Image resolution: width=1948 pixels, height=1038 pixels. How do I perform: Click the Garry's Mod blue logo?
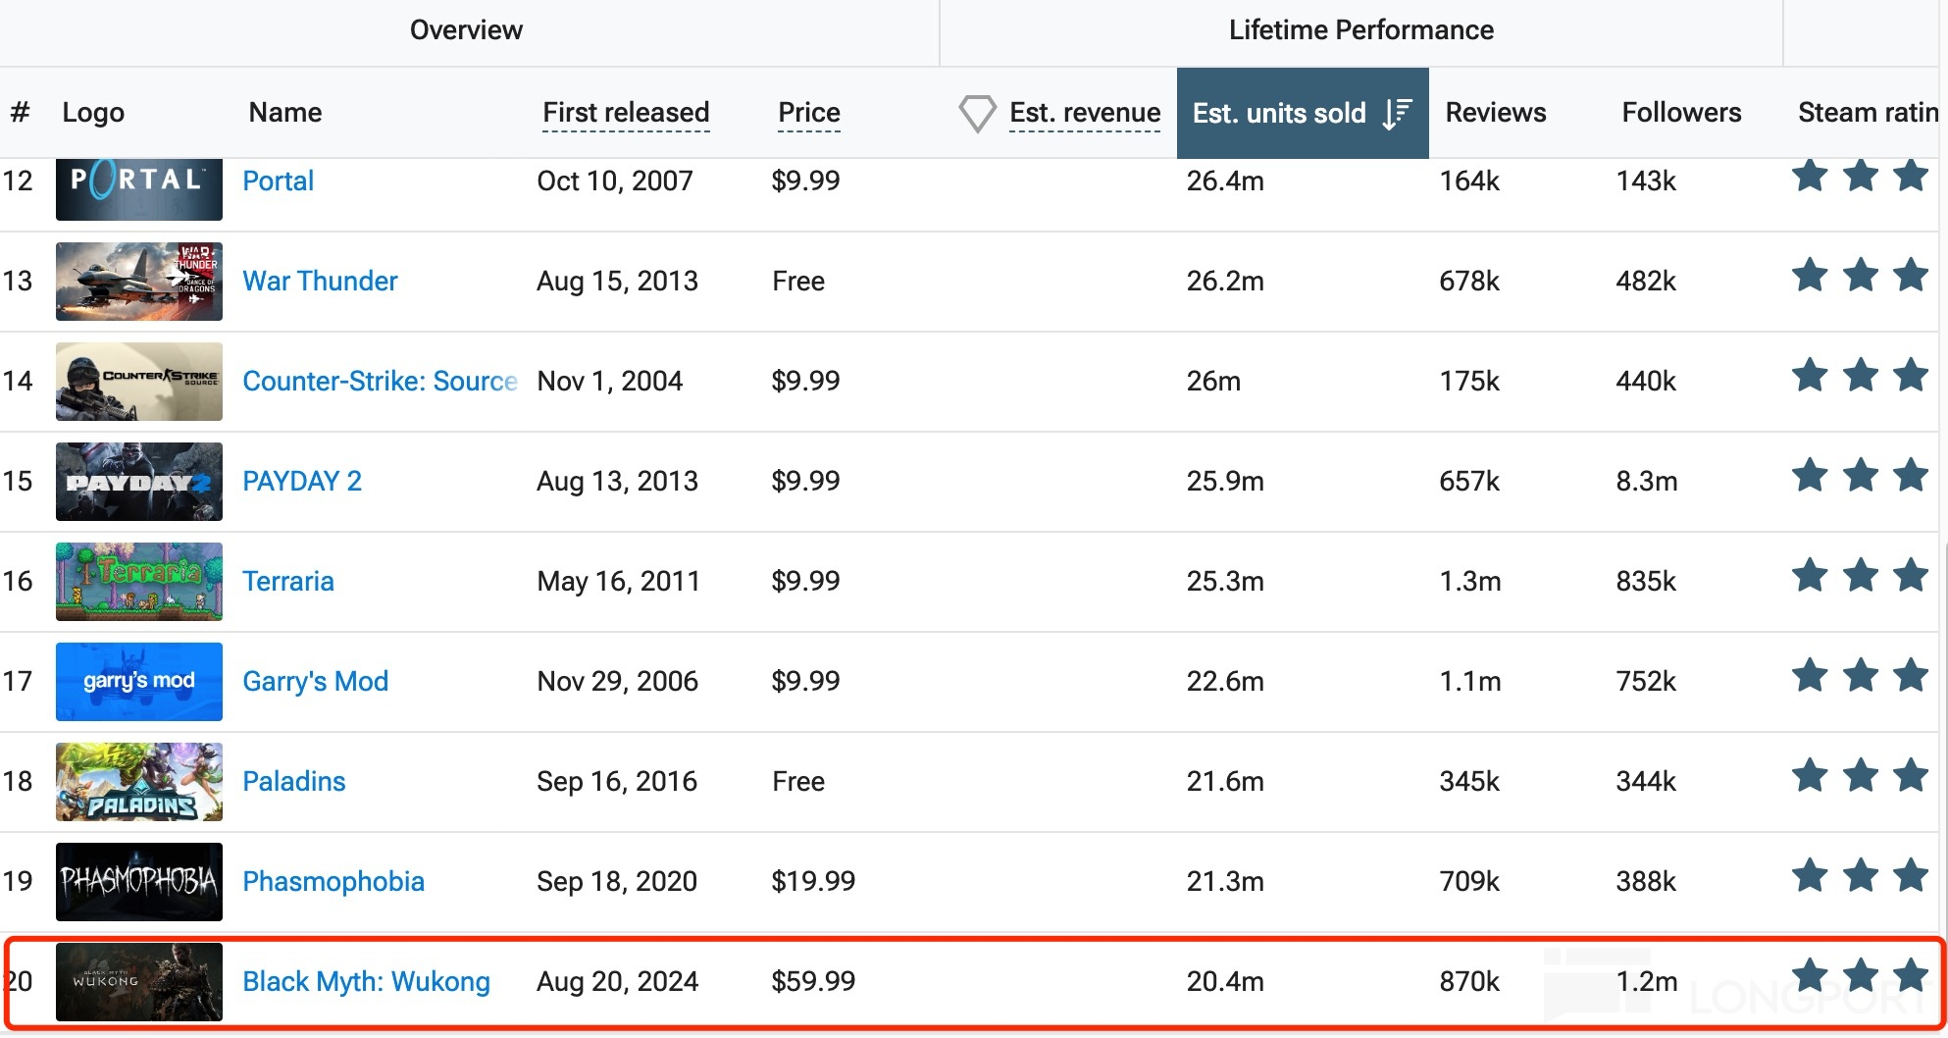(x=138, y=682)
